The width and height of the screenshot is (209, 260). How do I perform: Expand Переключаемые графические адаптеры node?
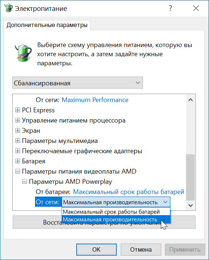(18, 151)
